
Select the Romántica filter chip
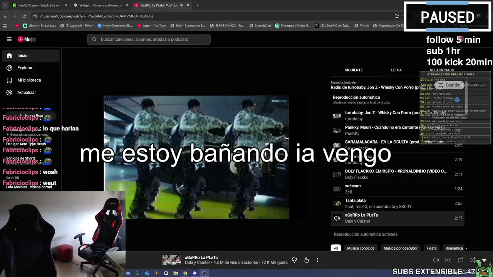[x=454, y=248]
